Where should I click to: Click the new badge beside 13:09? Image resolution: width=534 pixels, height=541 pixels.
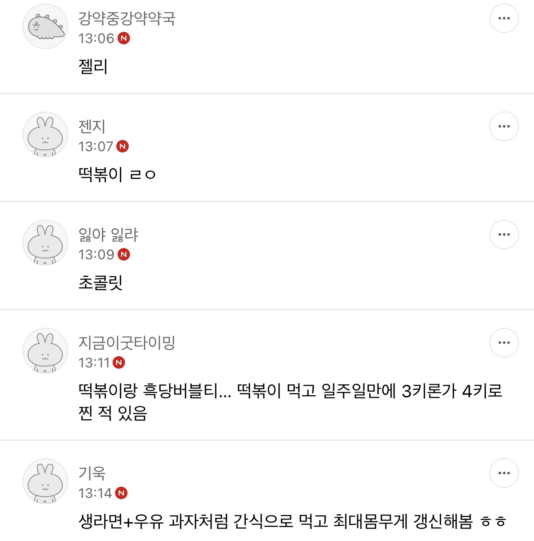click(124, 254)
